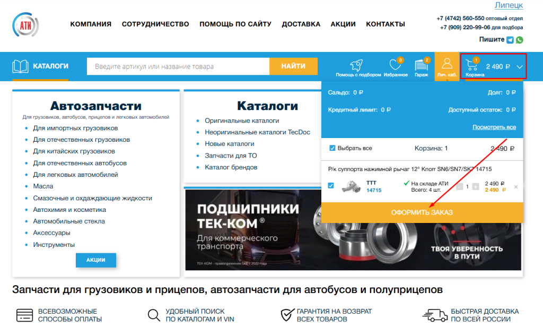Screen dimensions: 543x326
Task: Open the ДОСТАВКА menu item
Action: pyautogui.click(x=301, y=24)
